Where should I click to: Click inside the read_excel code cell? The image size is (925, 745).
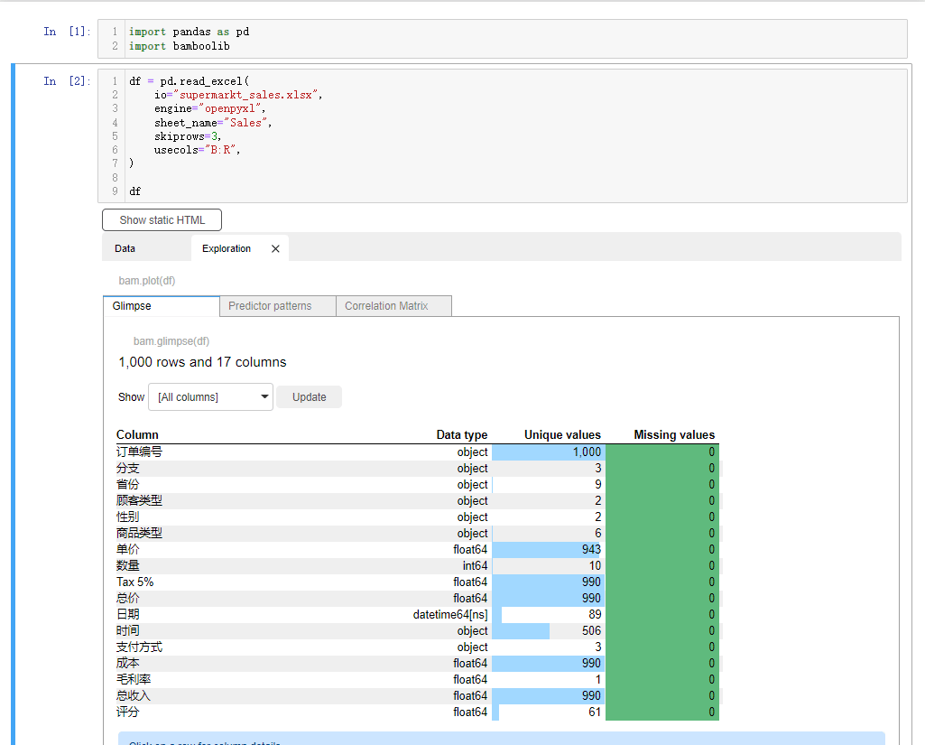(502, 135)
